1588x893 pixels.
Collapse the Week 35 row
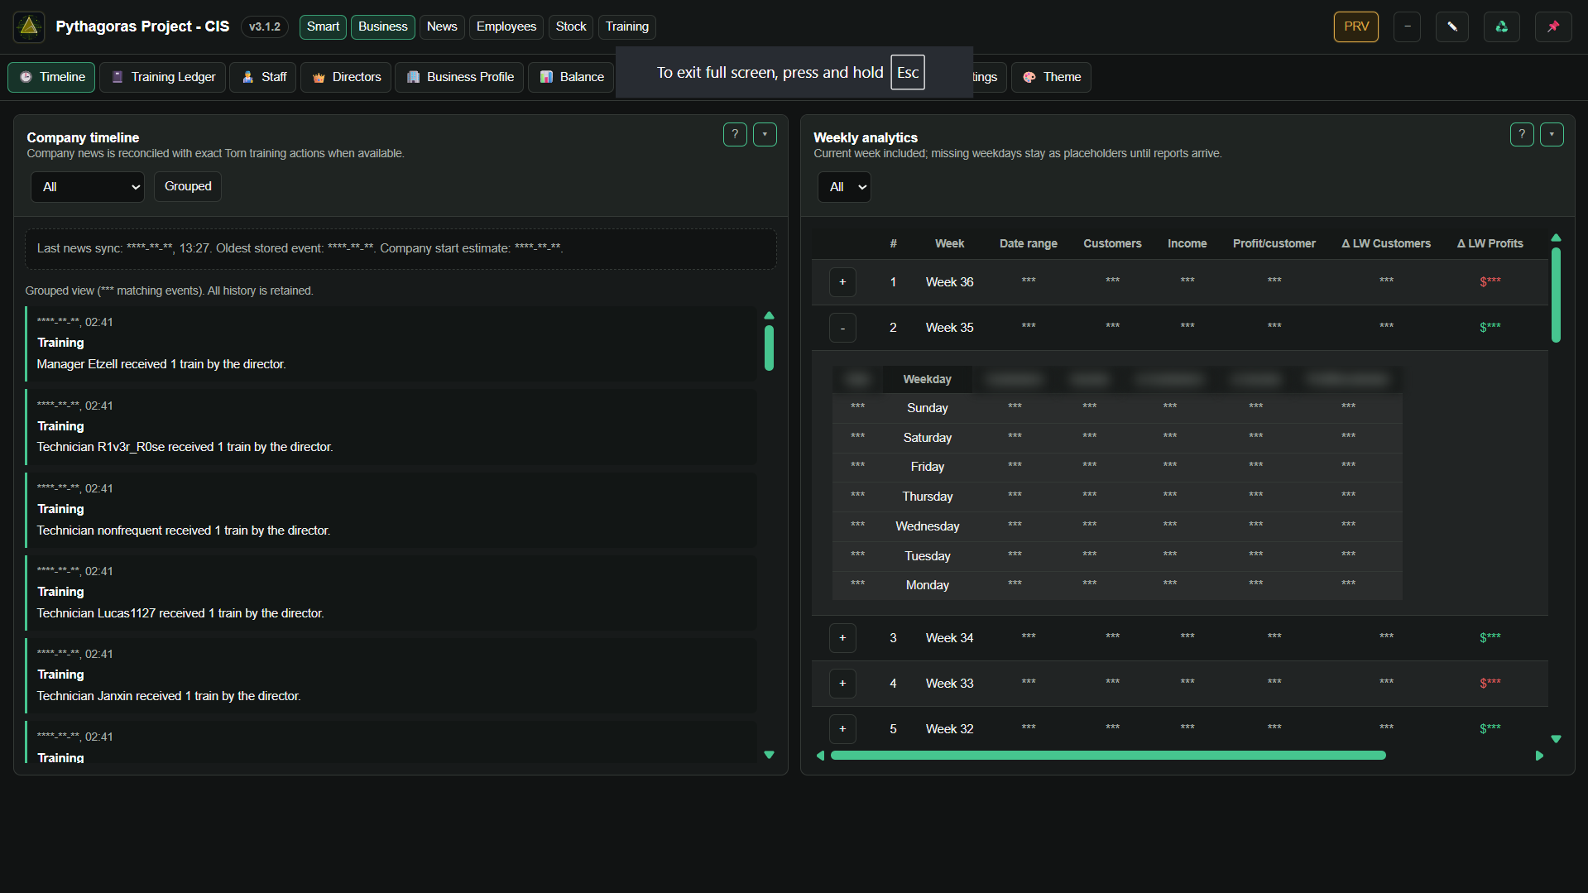pos(842,328)
